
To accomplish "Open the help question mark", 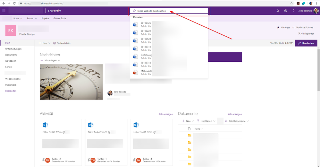I will click(293, 11).
